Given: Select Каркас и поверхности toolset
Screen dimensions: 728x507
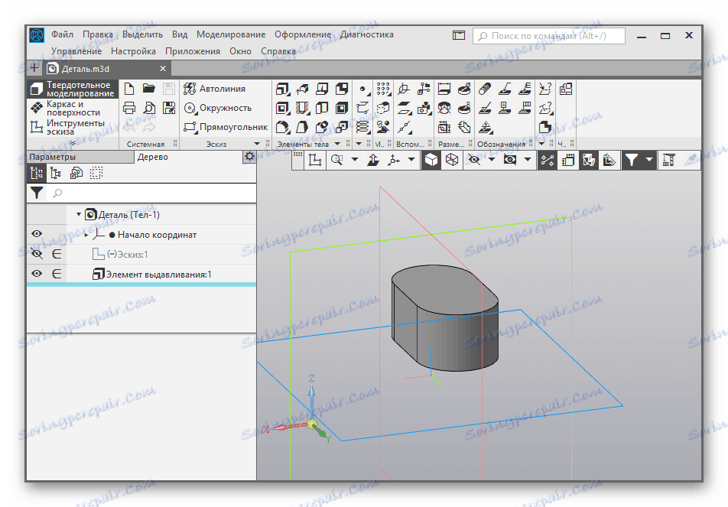Looking at the screenshot, I should [x=73, y=108].
